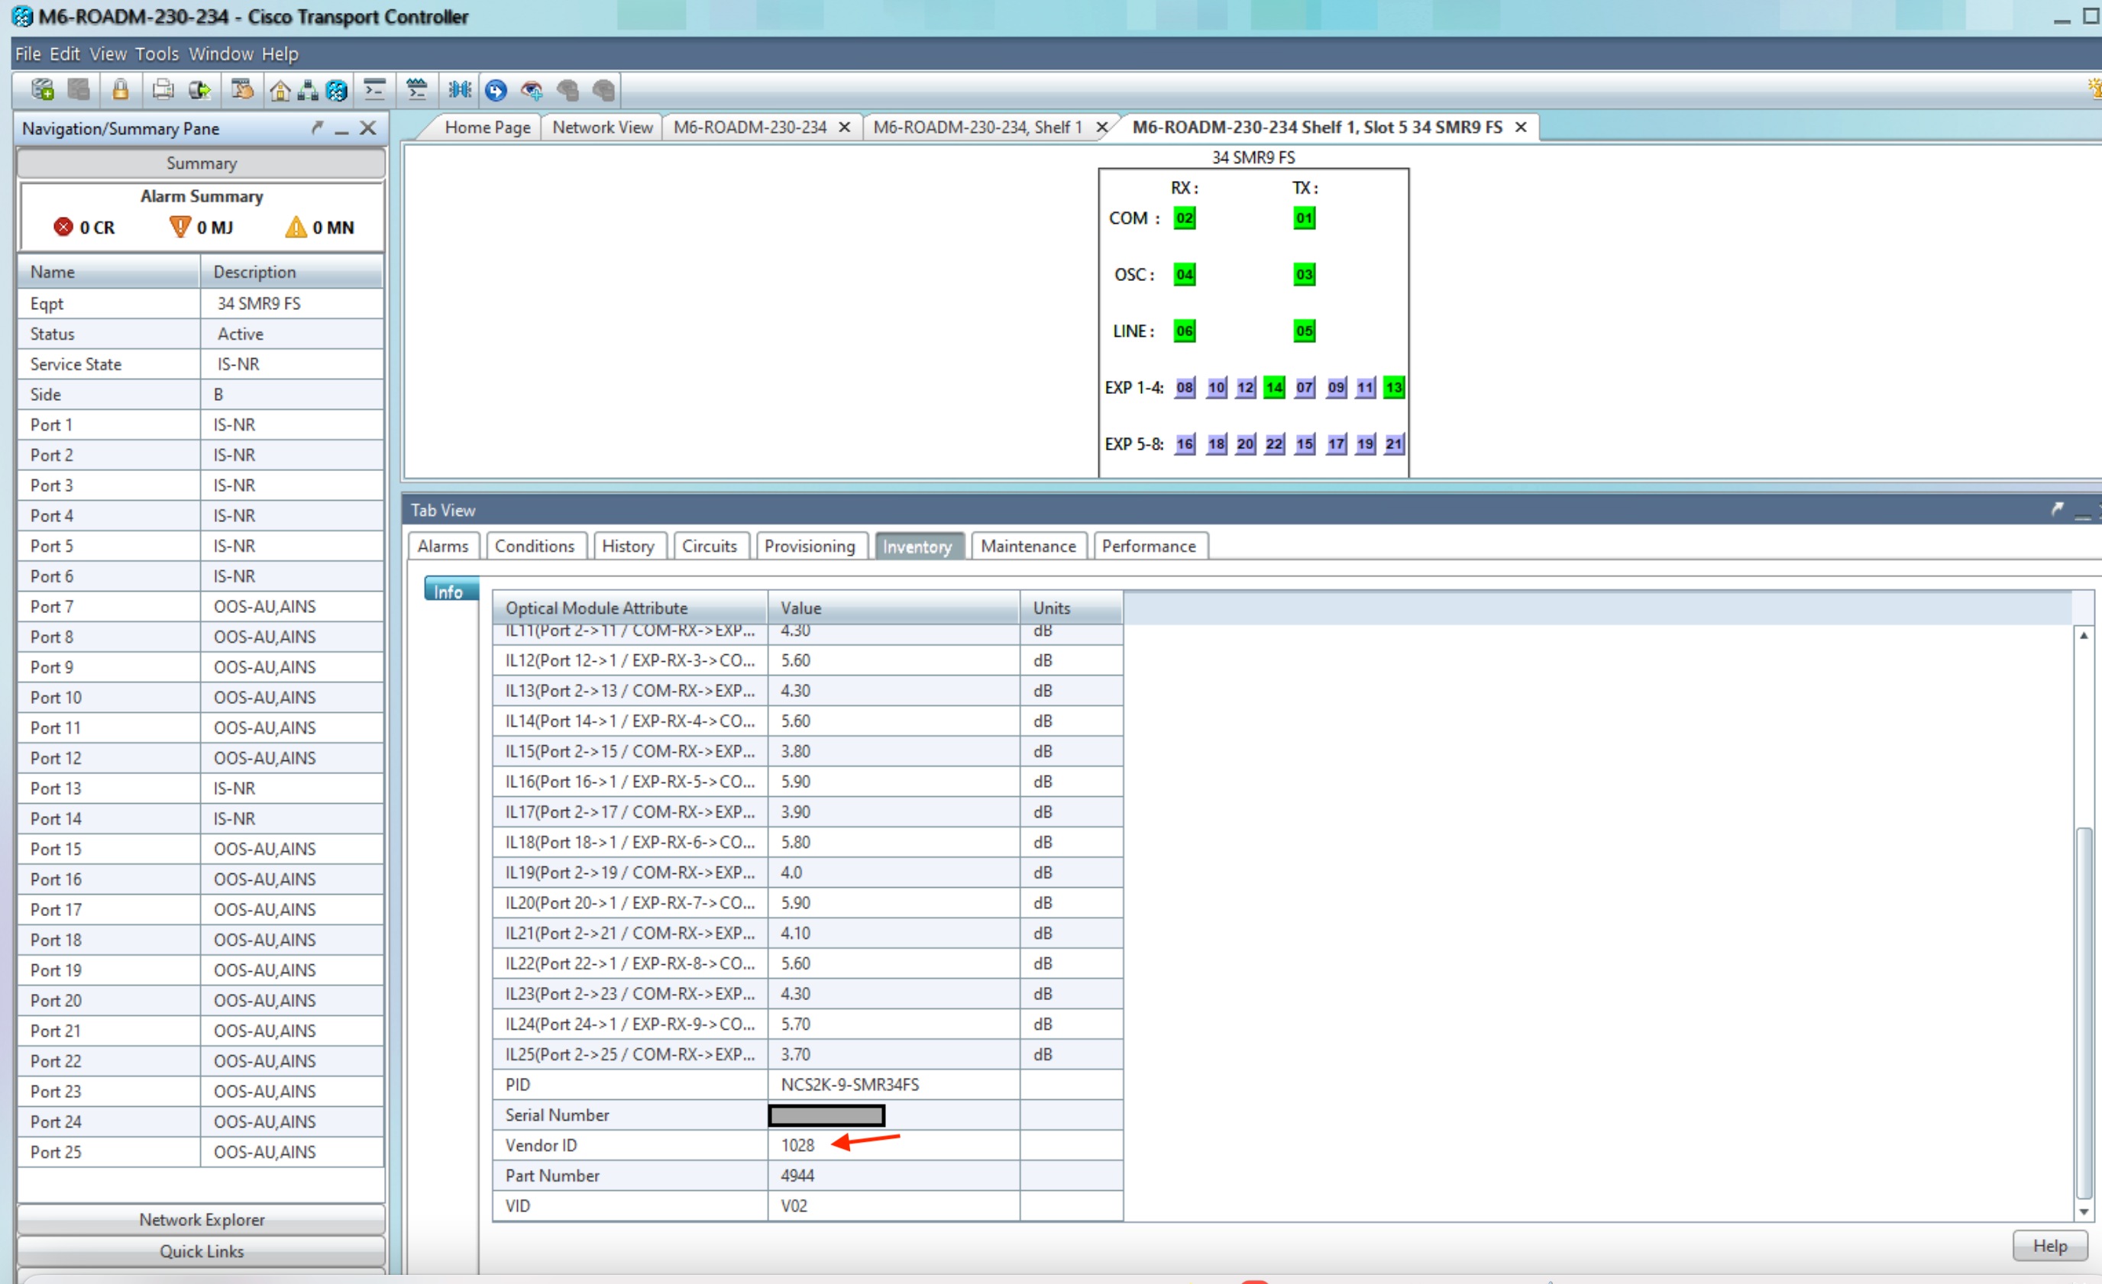
Task: Go to Home view house icon
Action: coord(280,90)
